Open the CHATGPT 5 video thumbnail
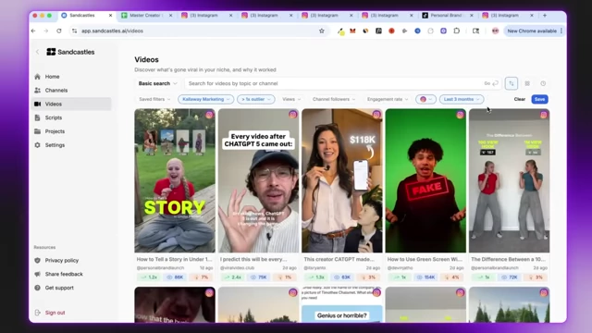The width and height of the screenshot is (592, 333). coord(258,180)
